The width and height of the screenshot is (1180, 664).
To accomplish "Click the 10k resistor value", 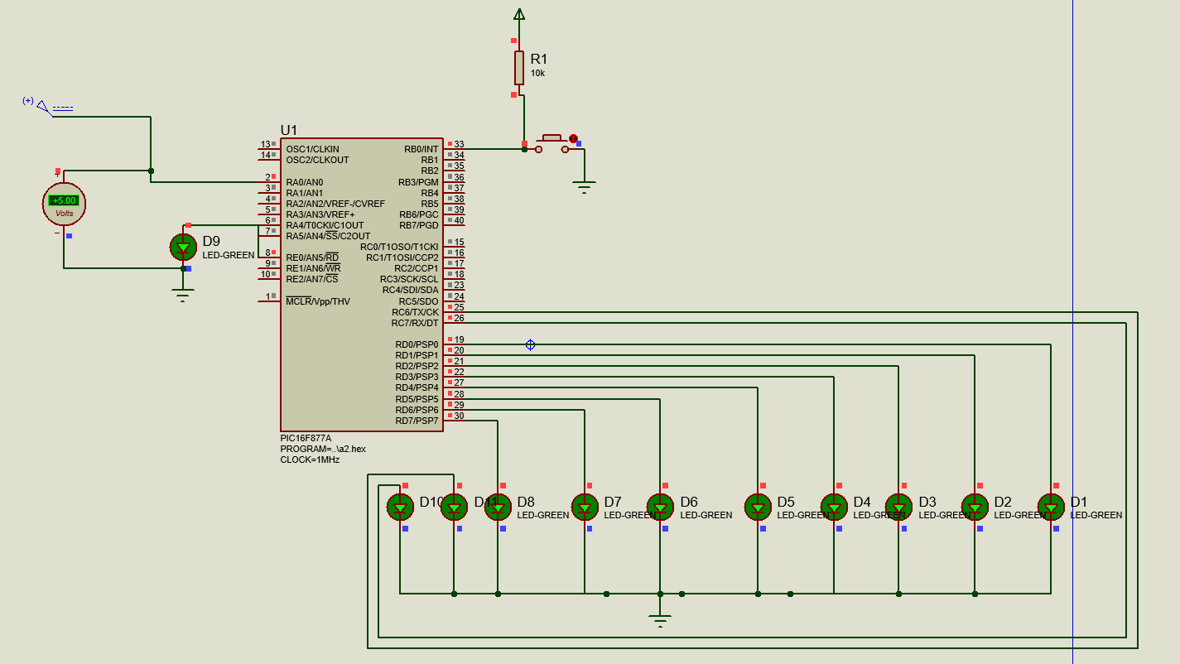I will [x=537, y=74].
